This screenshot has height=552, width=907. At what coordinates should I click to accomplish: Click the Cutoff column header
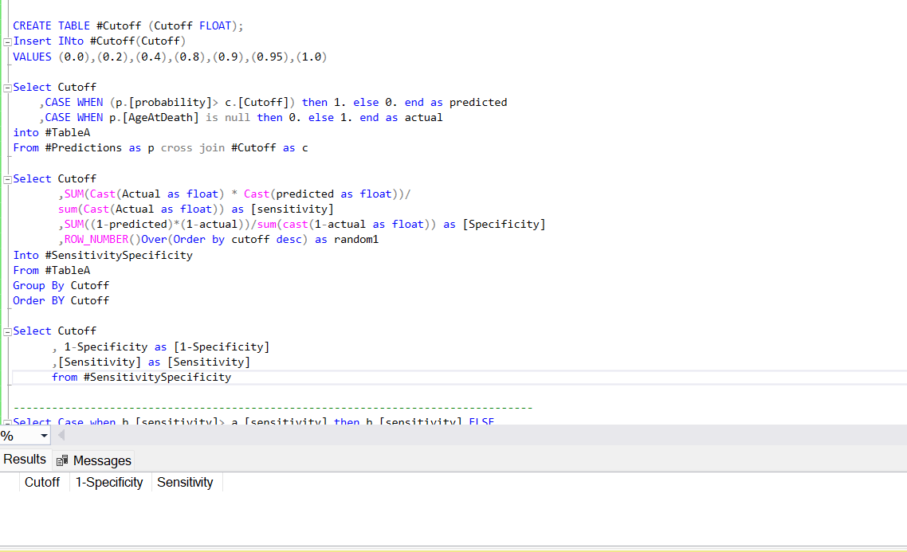[x=41, y=482]
